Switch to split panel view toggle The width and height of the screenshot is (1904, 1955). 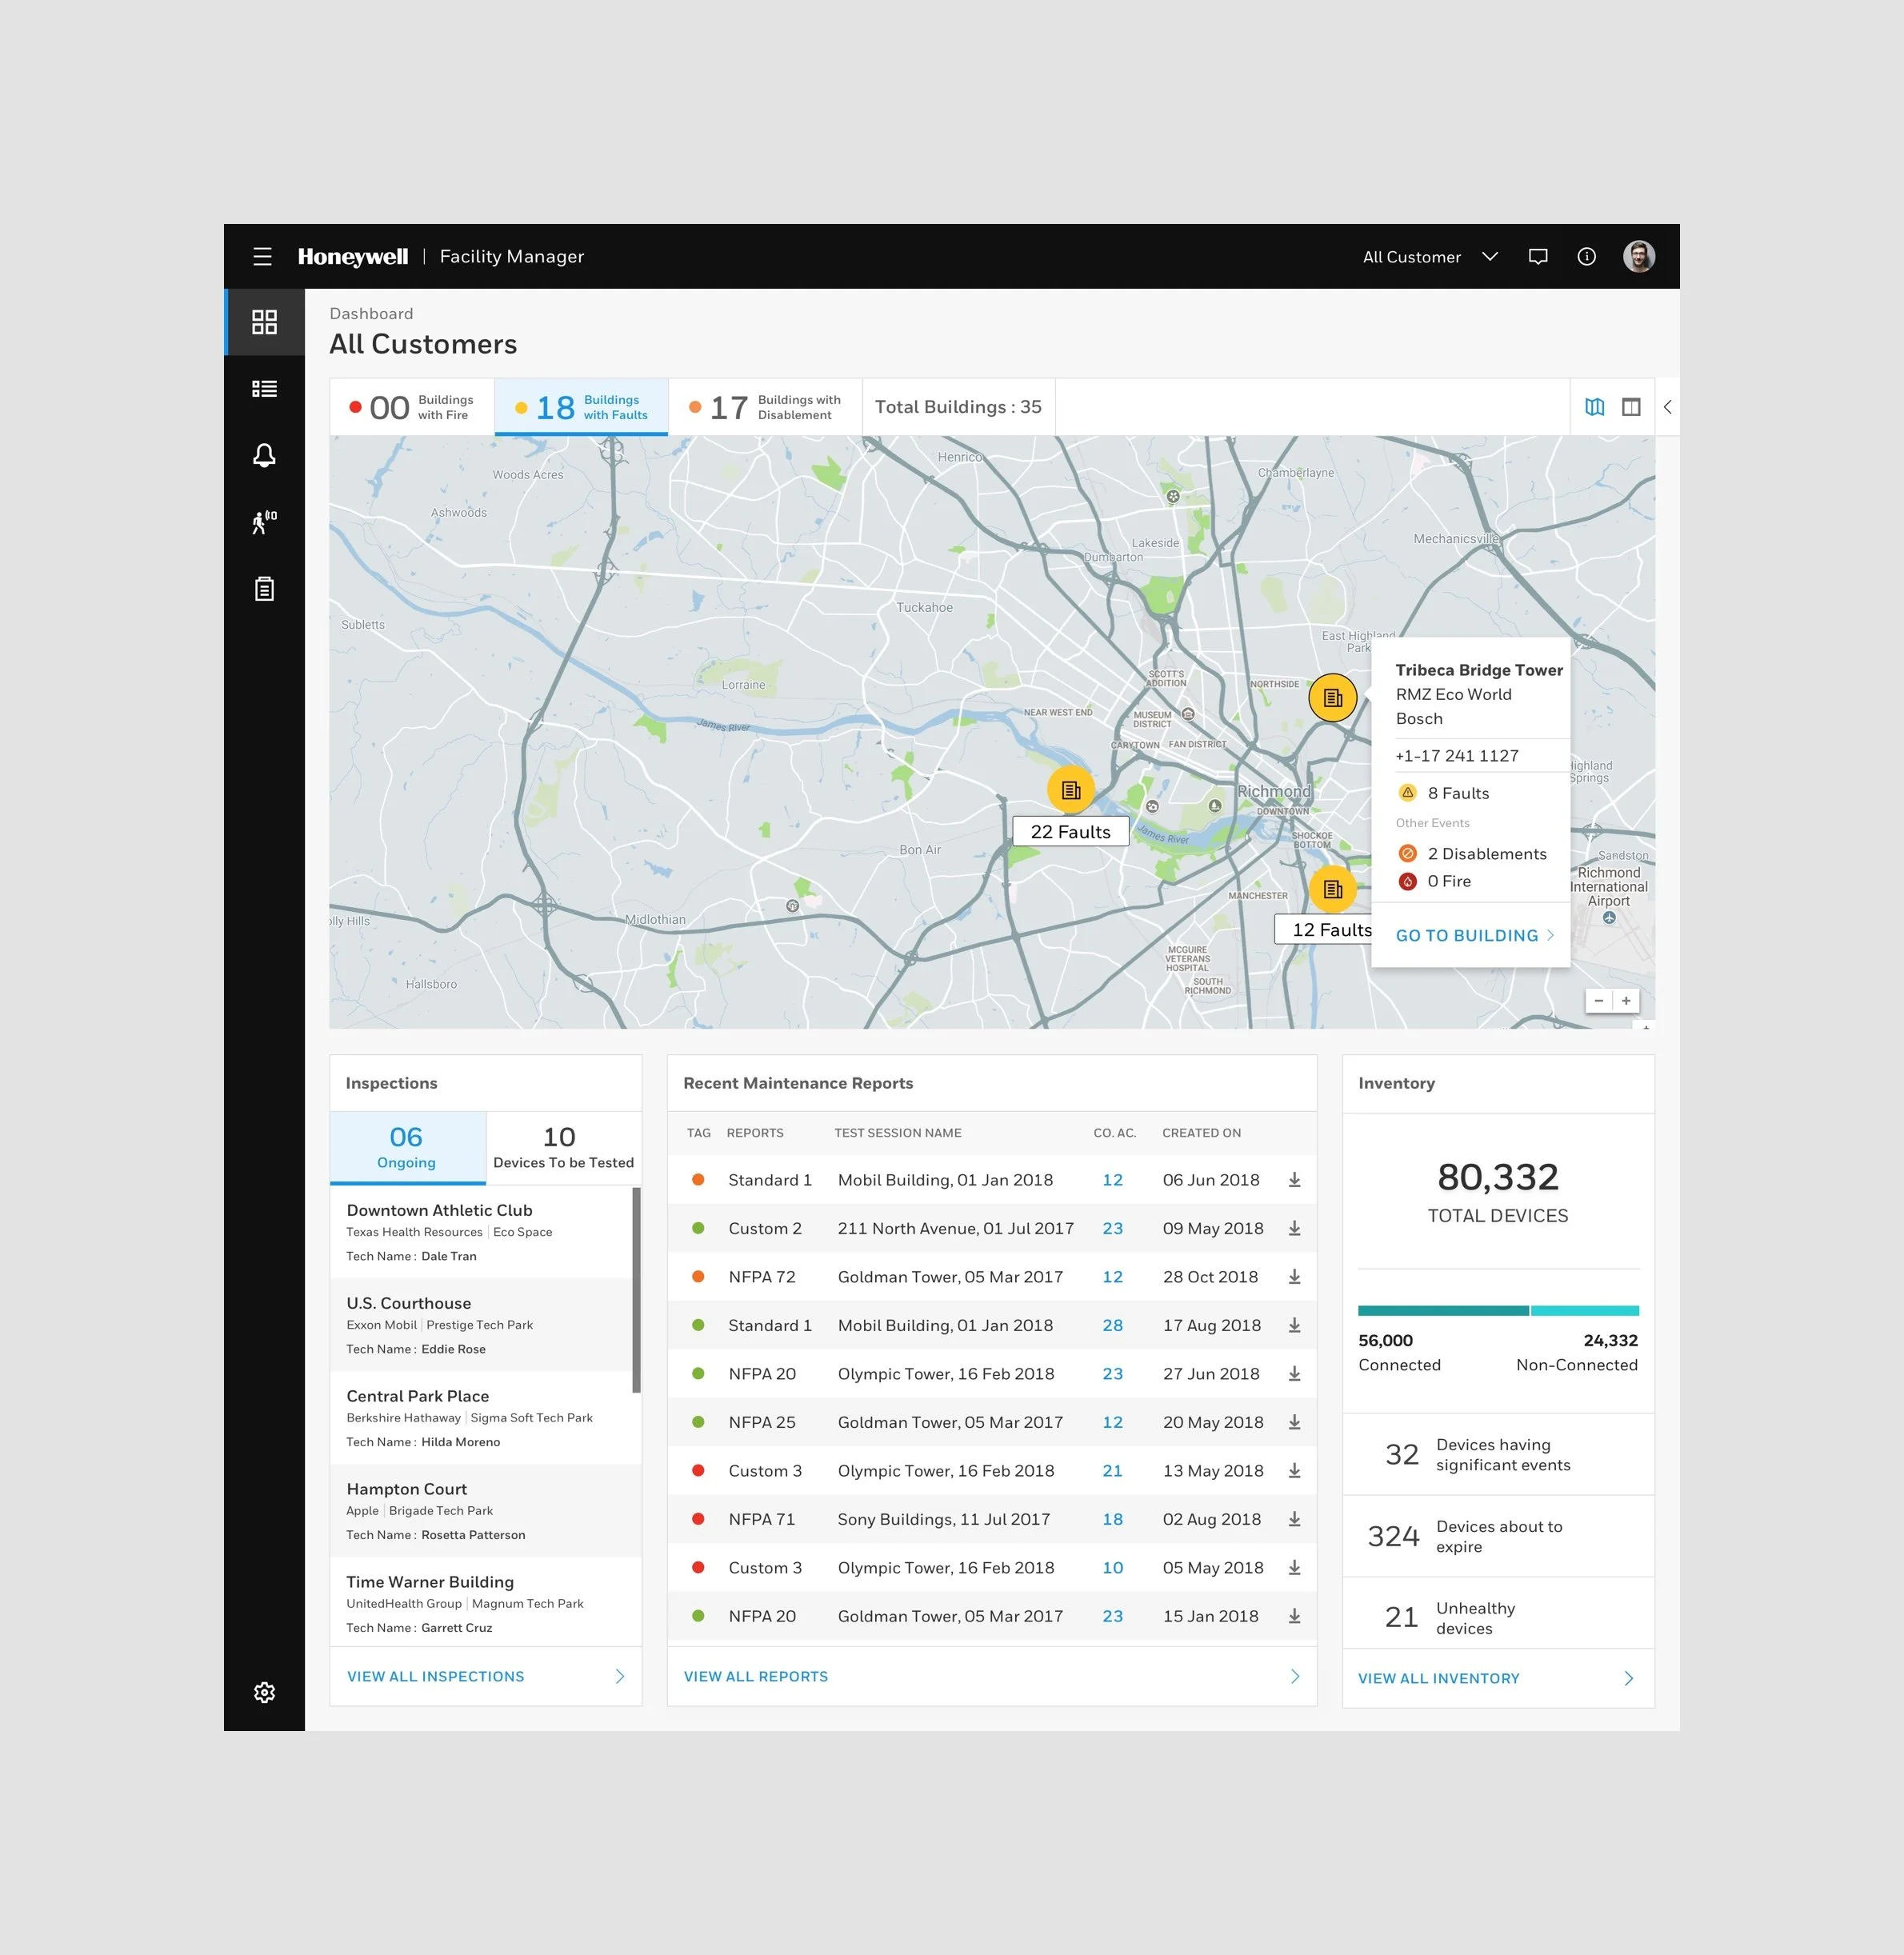1631,407
